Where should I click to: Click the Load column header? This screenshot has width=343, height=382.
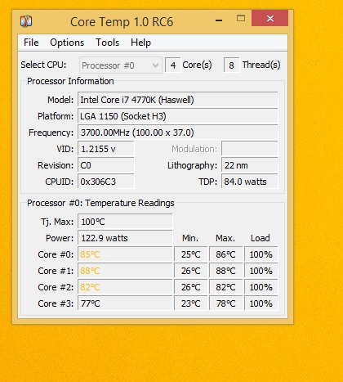tap(261, 238)
